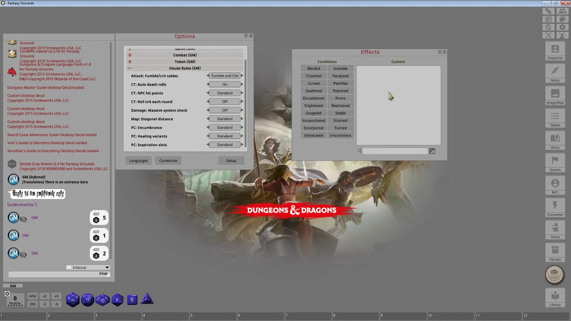Image resolution: width=571 pixels, height=321 pixels.
Task: Toggle the -5 modifier button
Action: [x=56, y=304]
